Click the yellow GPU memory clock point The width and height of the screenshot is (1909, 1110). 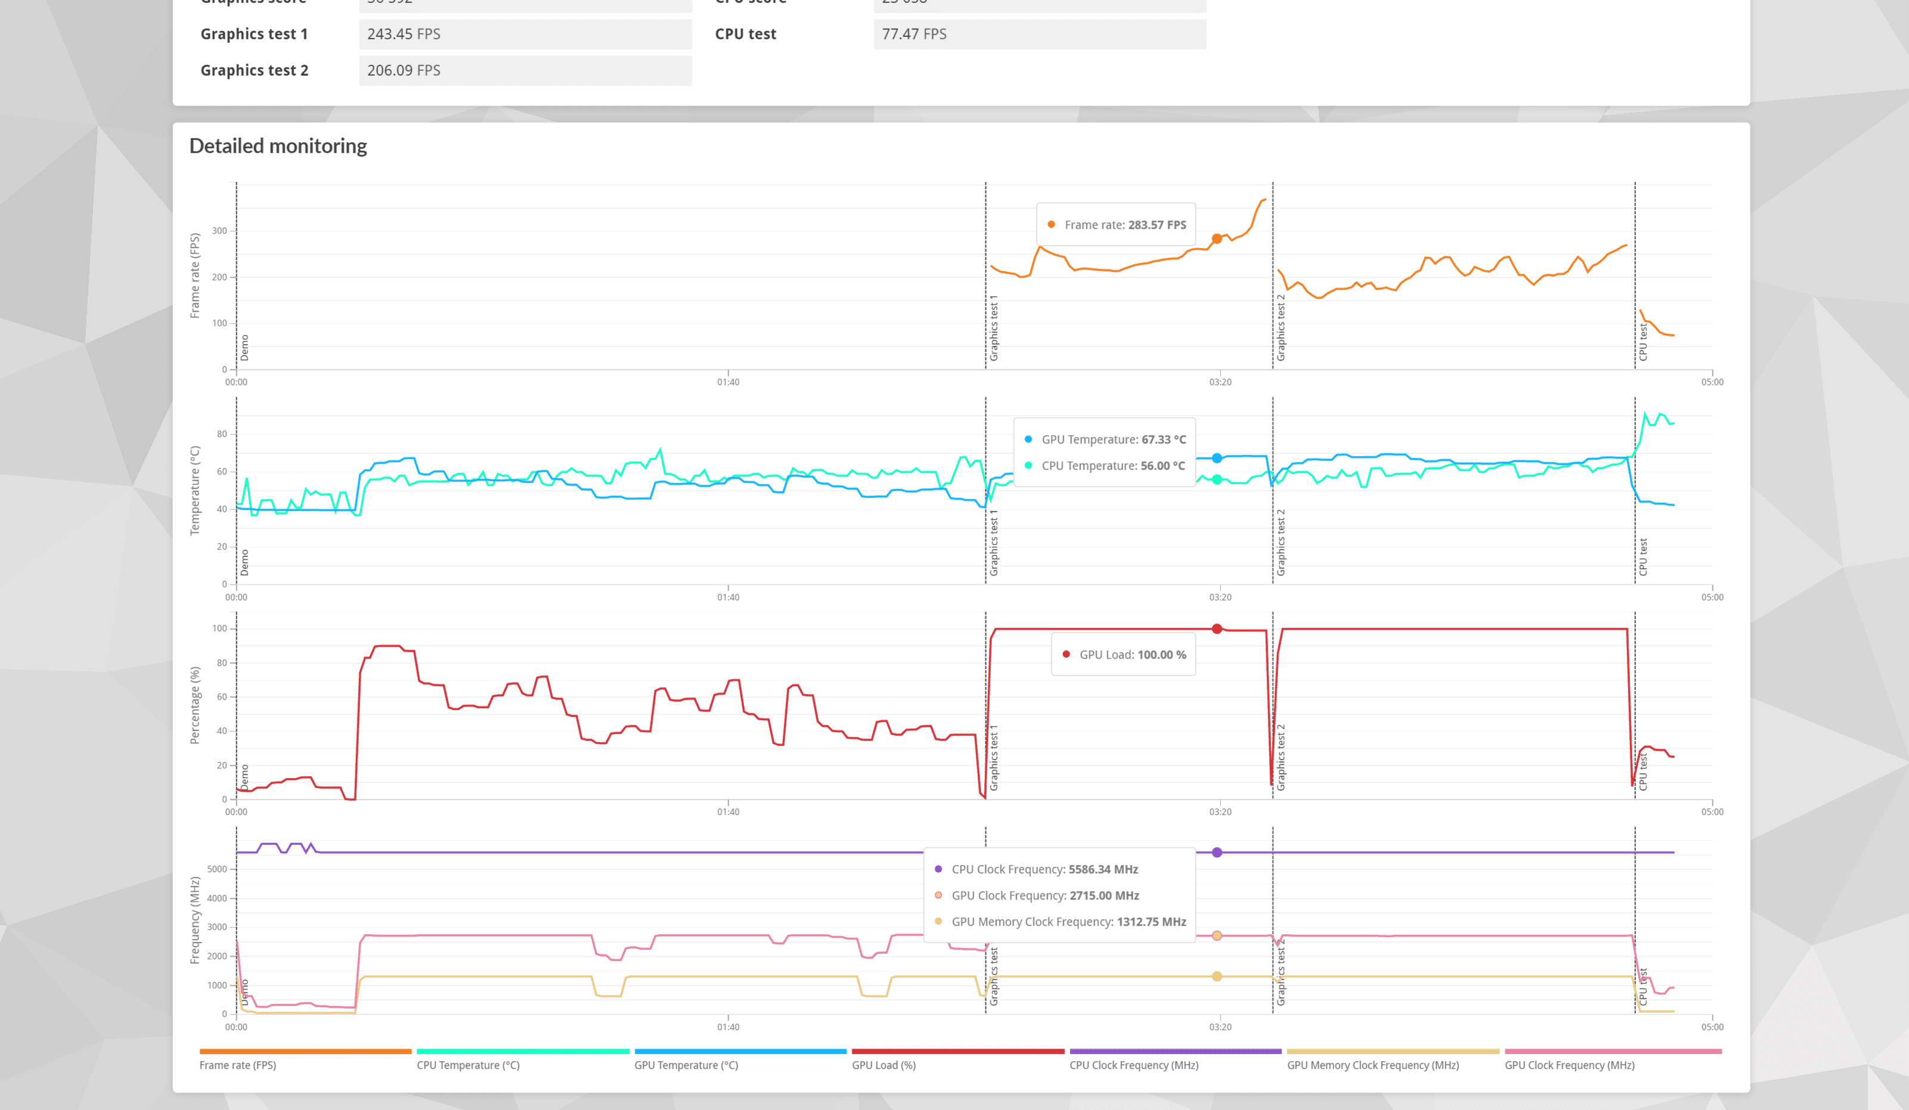tap(1217, 976)
